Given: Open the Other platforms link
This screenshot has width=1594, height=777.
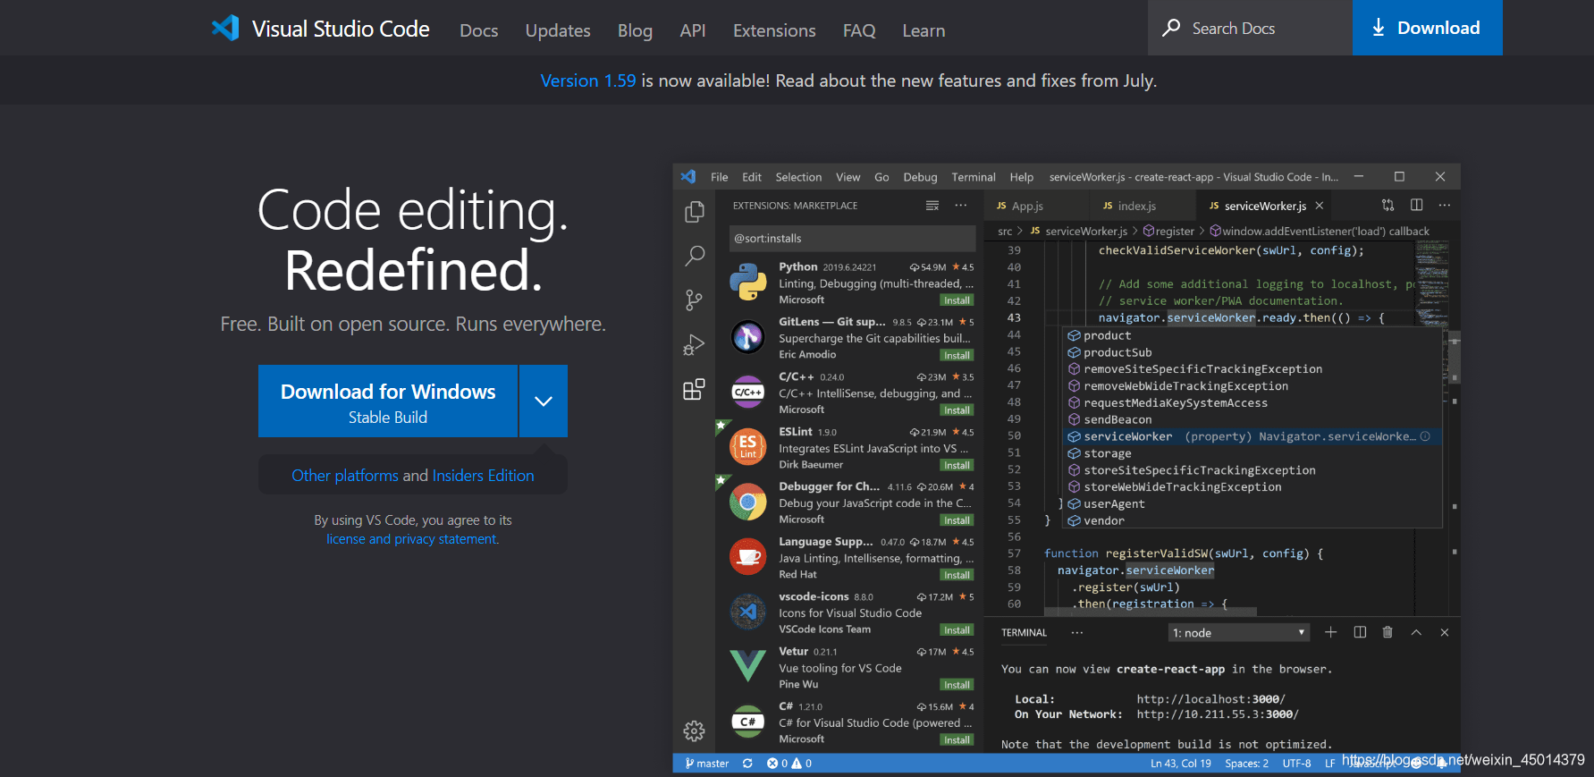Looking at the screenshot, I should [x=345, y=476].
